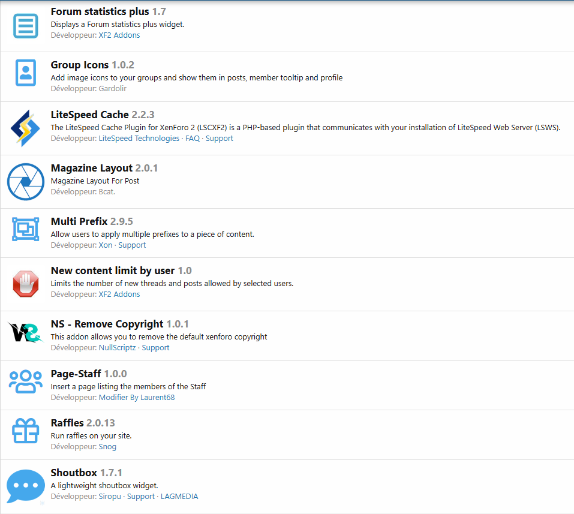The height and width of the screenshot is (514, 574).
Task: Select the Shoutbox add-on title
Action: point(74,473)
